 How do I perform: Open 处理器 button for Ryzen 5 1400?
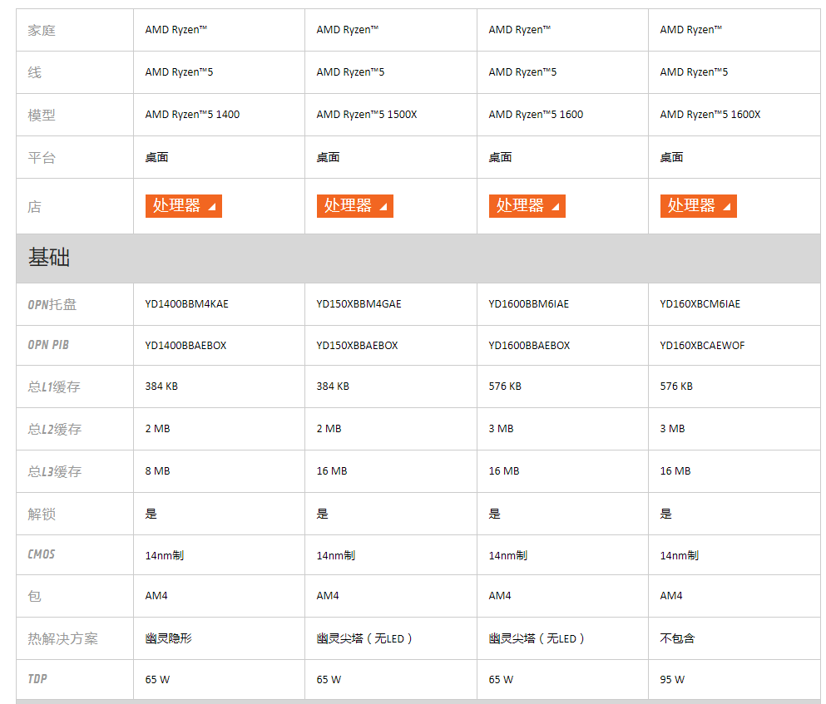(x=183, y=206)
